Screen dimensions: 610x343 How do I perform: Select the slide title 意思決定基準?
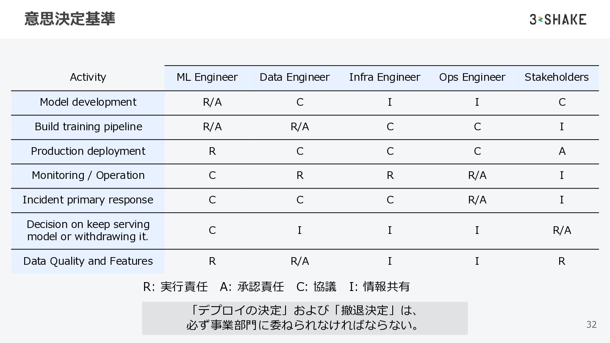point(69,19)
